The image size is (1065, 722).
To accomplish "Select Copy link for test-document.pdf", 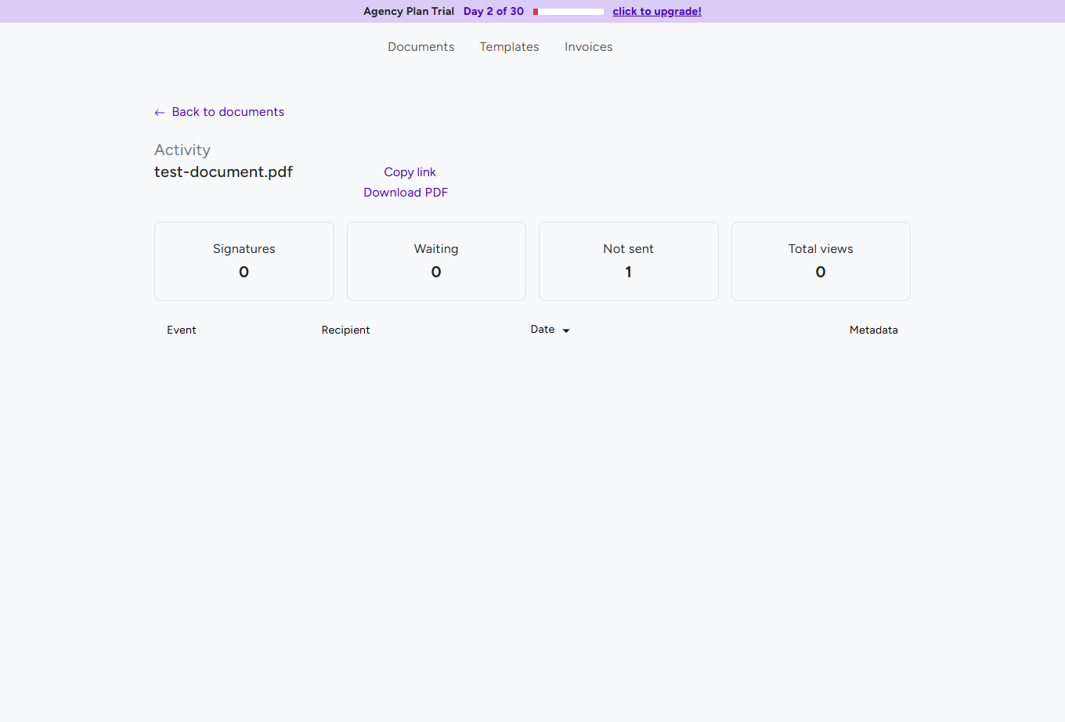I will tap(409, 171).
